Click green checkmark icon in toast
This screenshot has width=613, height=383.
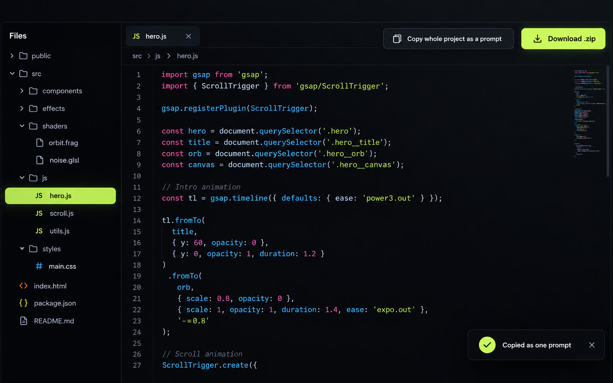point(487,345)
